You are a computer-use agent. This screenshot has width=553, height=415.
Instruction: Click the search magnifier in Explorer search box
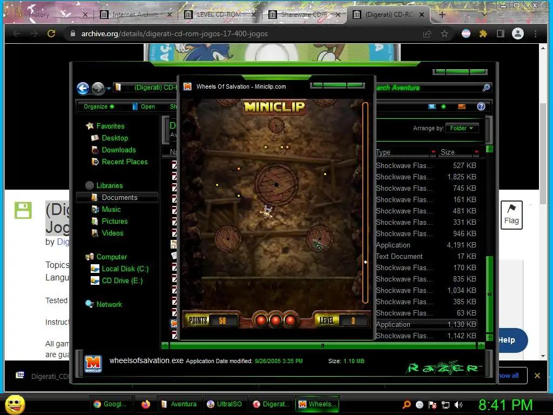click(487, 88)
